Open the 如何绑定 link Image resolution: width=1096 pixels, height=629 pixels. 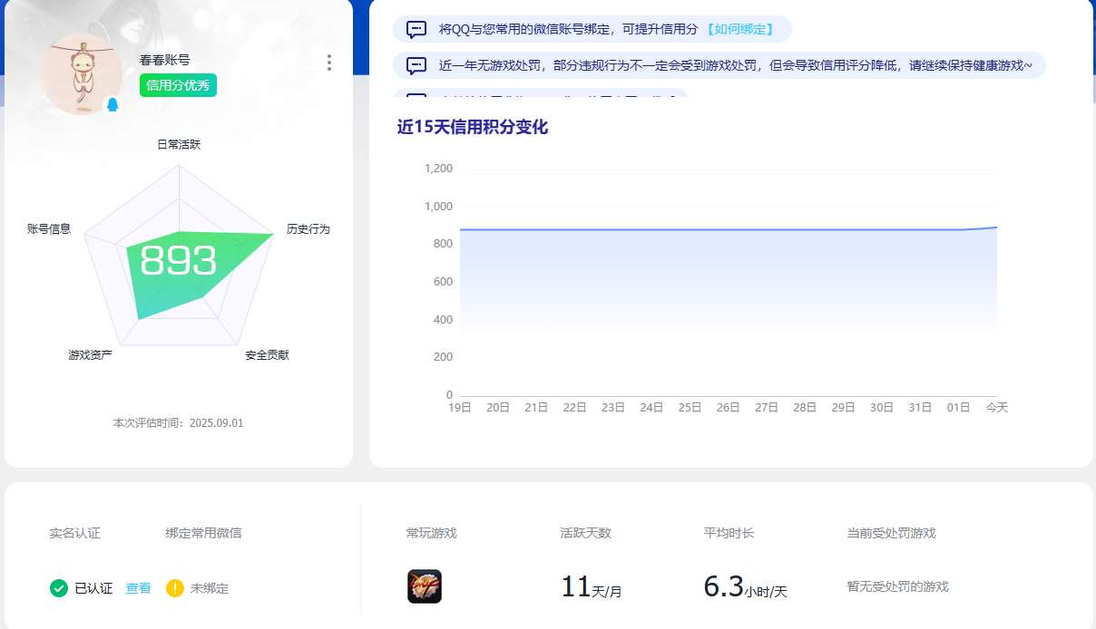[x=740, y=29]
